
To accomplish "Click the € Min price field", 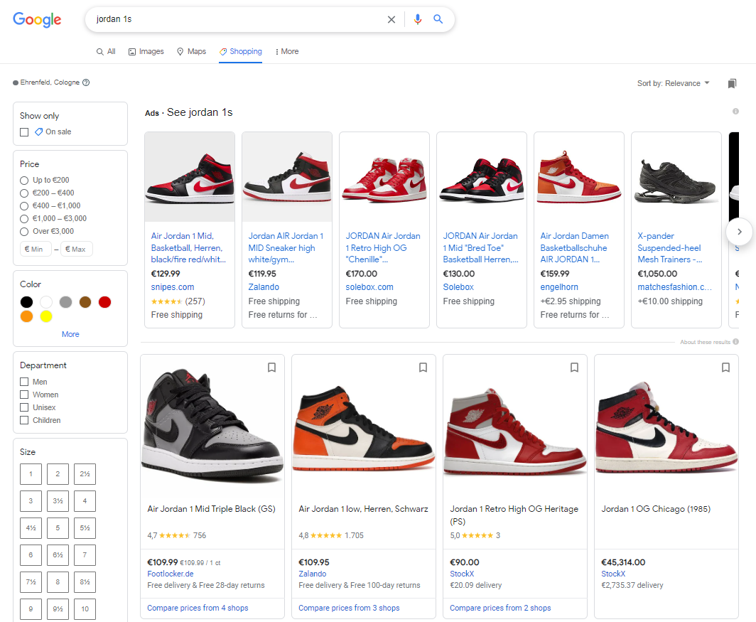I will click(x=36, y=249).
